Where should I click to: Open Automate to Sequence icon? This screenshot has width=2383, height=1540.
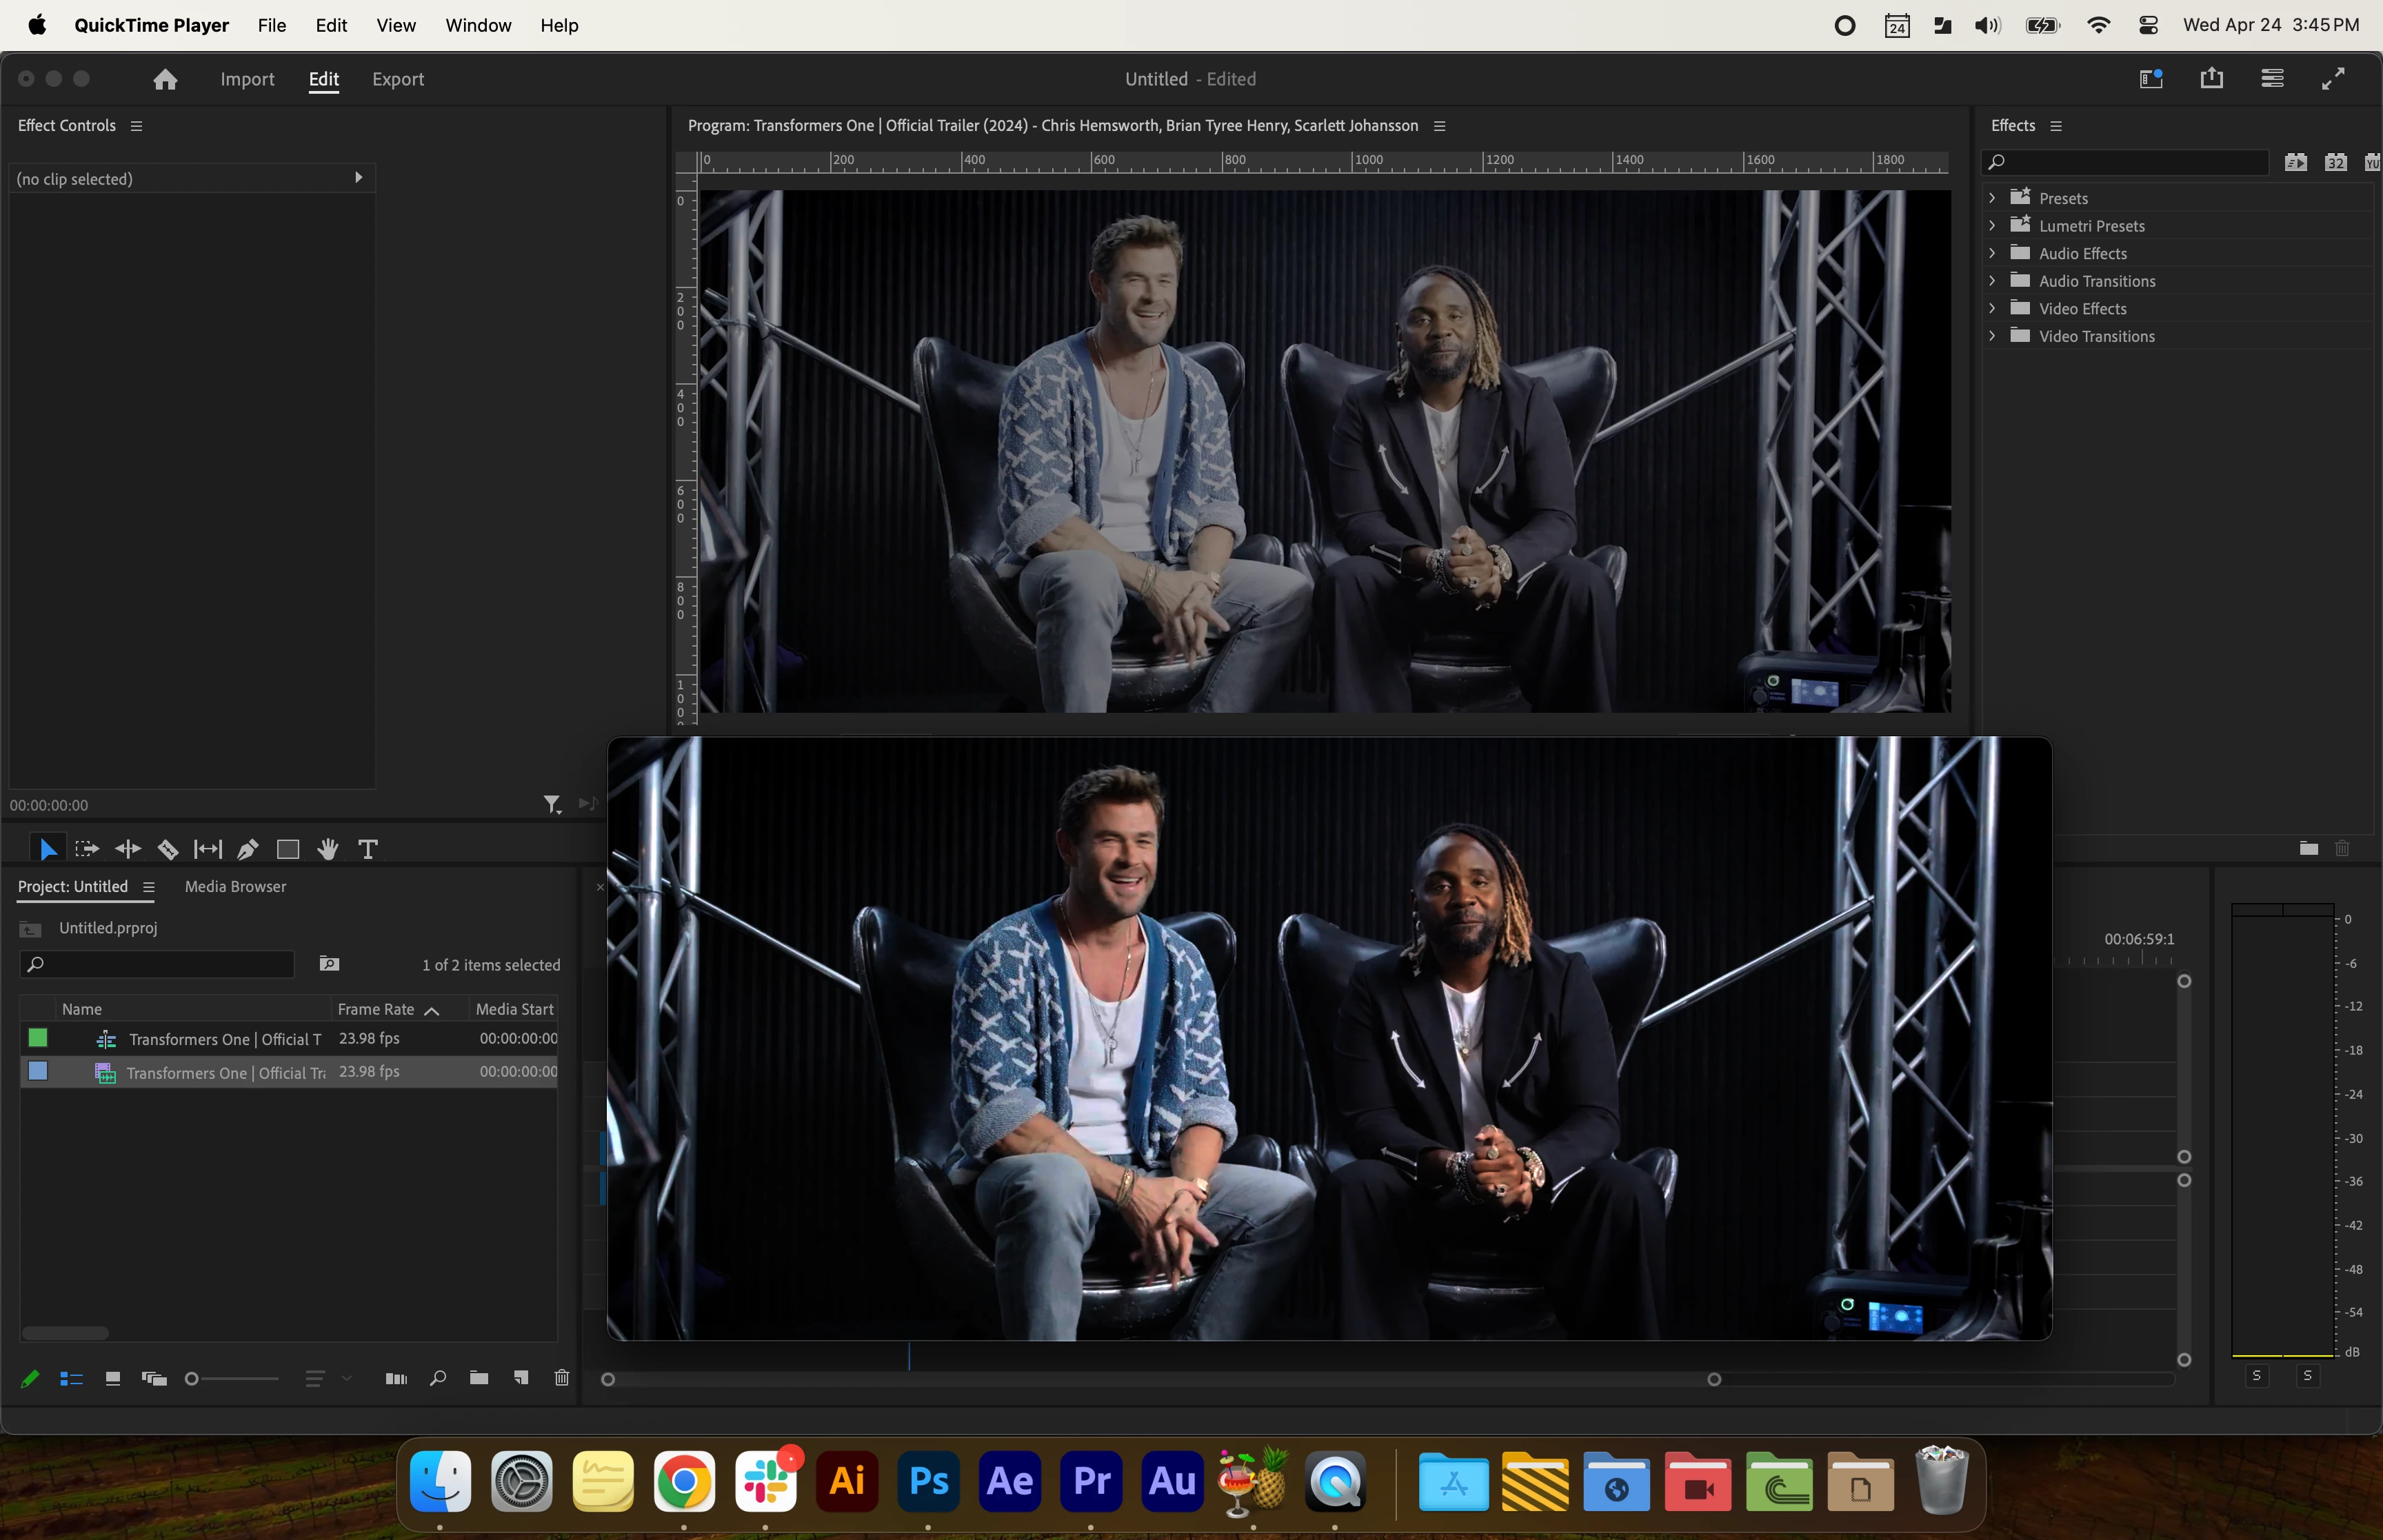coord(396,1378)
